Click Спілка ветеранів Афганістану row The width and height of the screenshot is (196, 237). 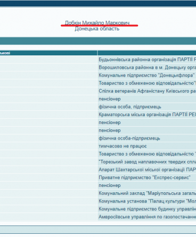pos(147,91)
